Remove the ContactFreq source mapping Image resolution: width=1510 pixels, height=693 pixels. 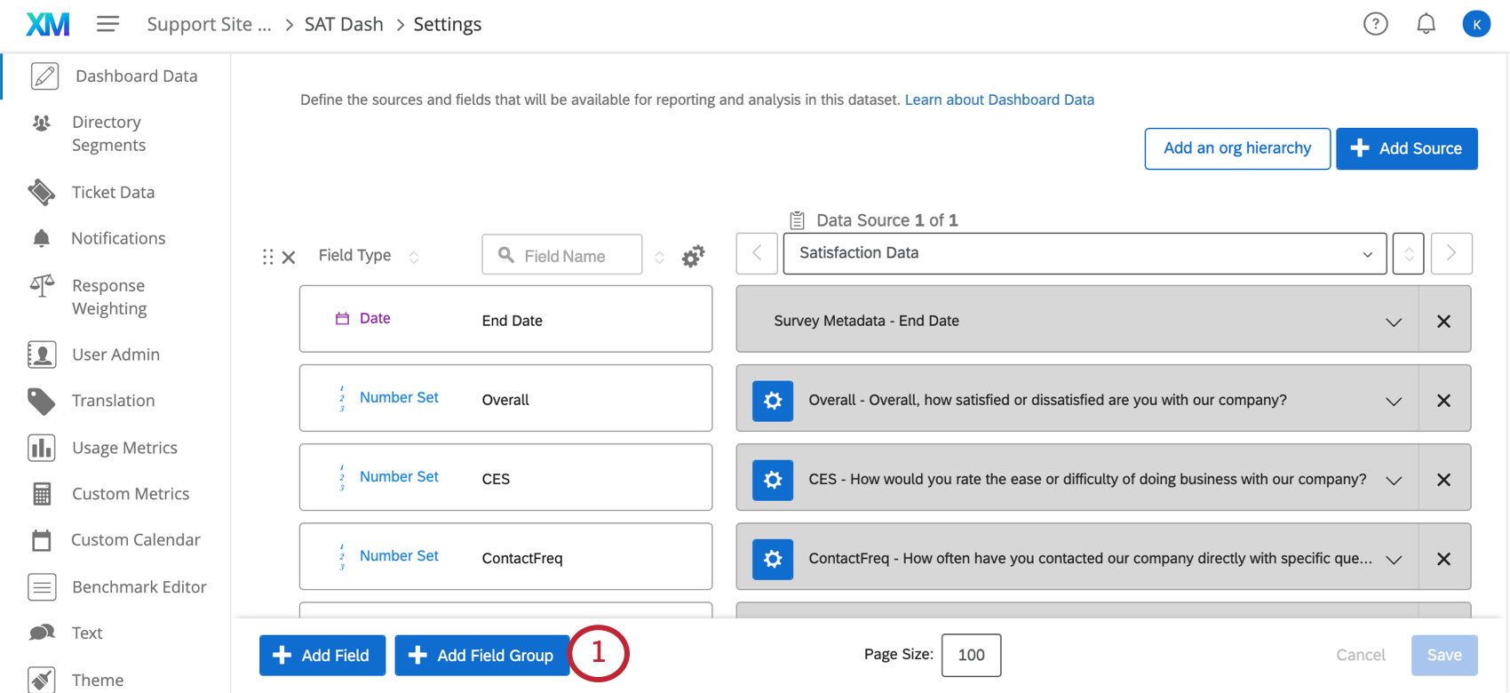click(x=1444, y=559)
